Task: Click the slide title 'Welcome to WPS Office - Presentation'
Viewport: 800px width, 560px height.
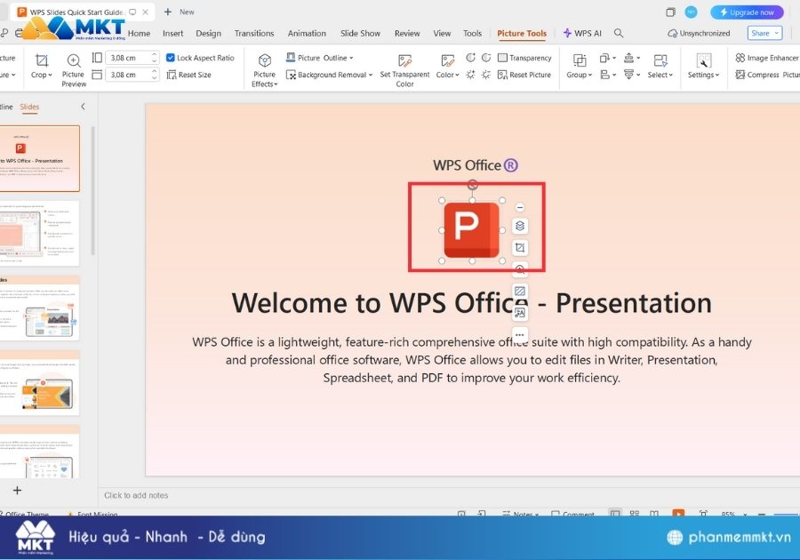Action: [471, 303]
